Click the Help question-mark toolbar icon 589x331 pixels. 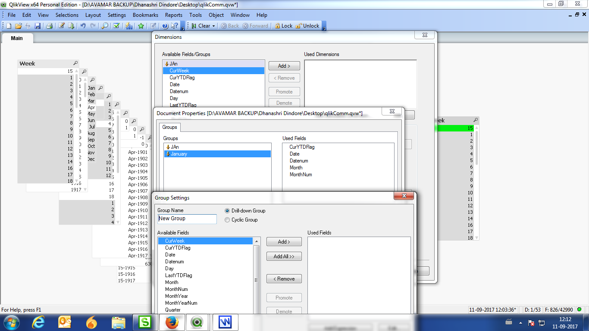[x=165, y=26]
